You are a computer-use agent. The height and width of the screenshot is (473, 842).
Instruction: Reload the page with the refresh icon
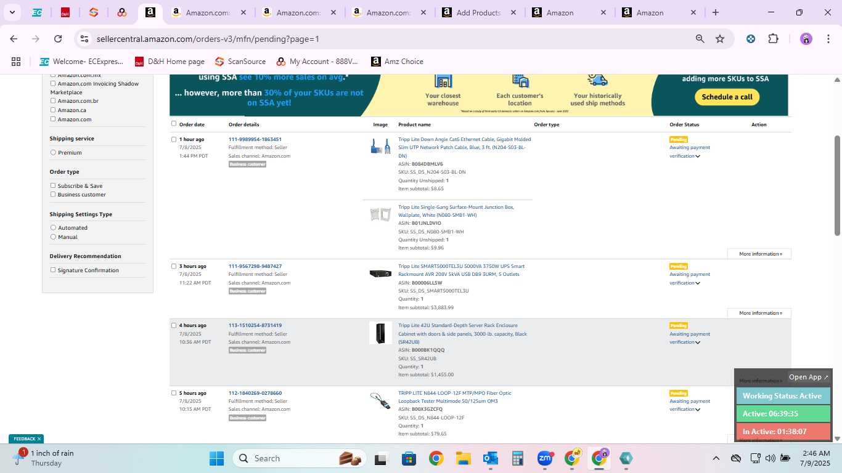coord(58,39)
